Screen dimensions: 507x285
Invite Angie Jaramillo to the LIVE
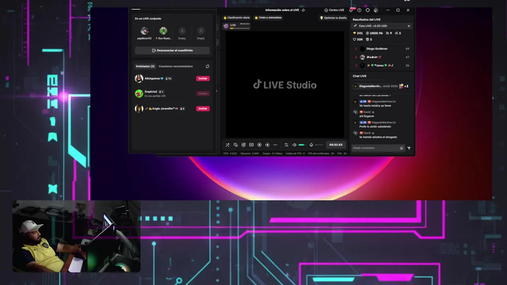click(x=203, y=108)
